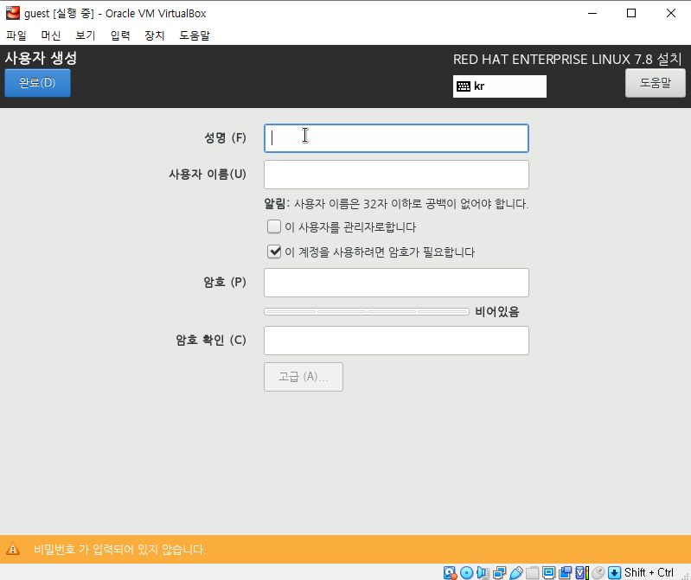
Task: Click the RED HAT ENTERPRISE LINUX 7.8 설치 title
Action: (567, 60)
